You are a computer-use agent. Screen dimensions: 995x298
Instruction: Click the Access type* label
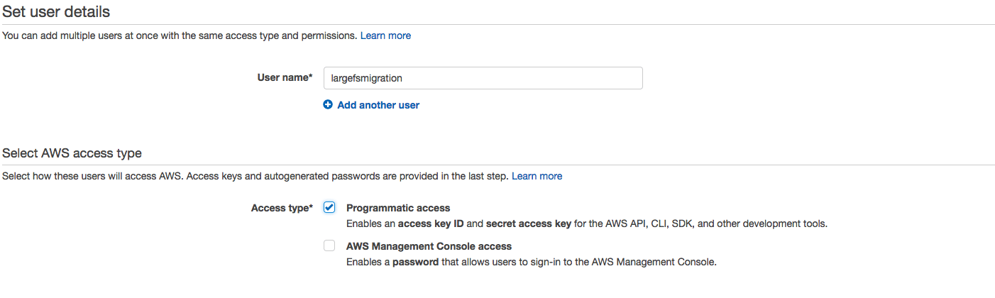point(282,208)
